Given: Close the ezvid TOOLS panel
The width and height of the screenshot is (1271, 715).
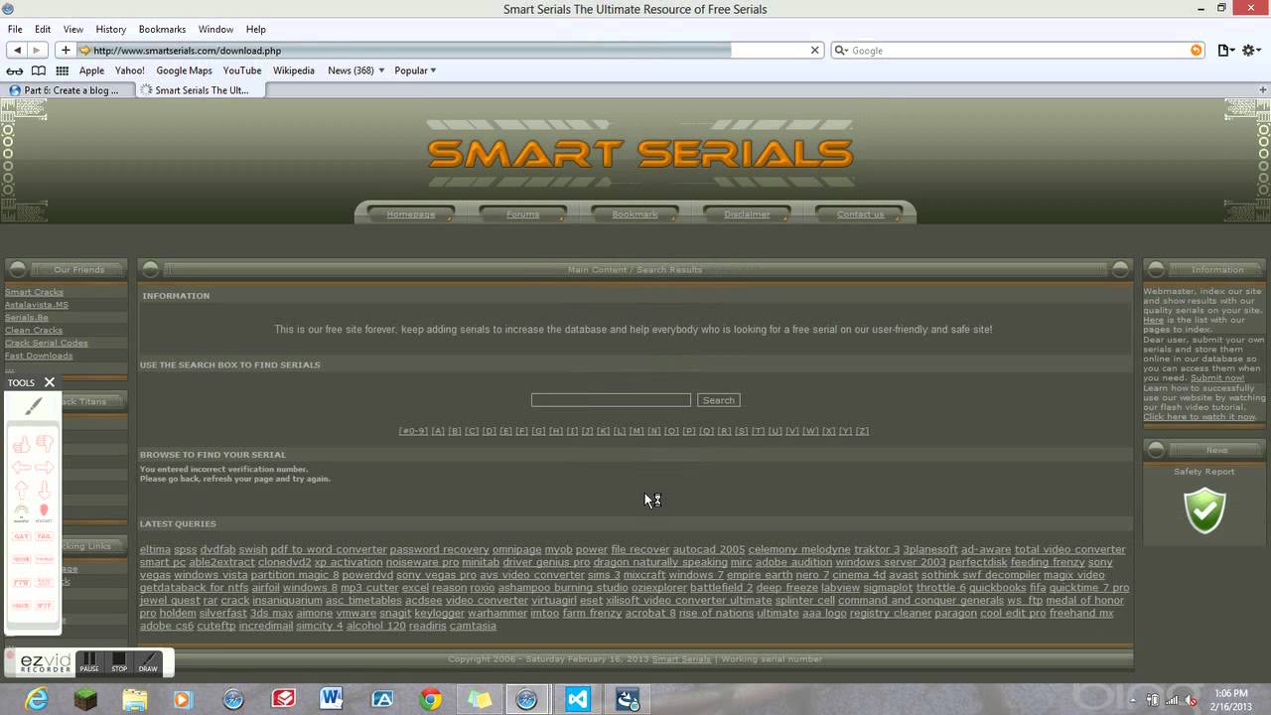Looking at the screenshot, I should click(49, 382).
